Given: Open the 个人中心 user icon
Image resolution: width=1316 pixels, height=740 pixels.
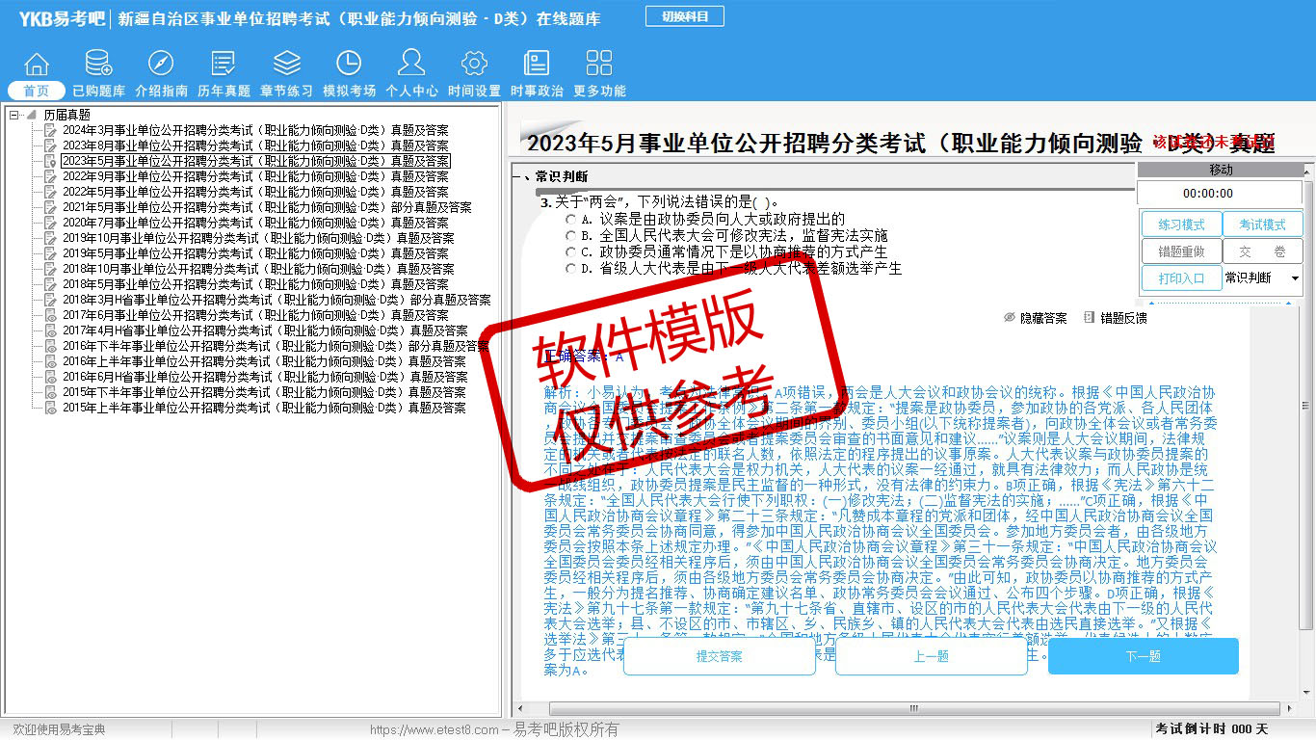Looking at the screenshot, I should 411,65.
